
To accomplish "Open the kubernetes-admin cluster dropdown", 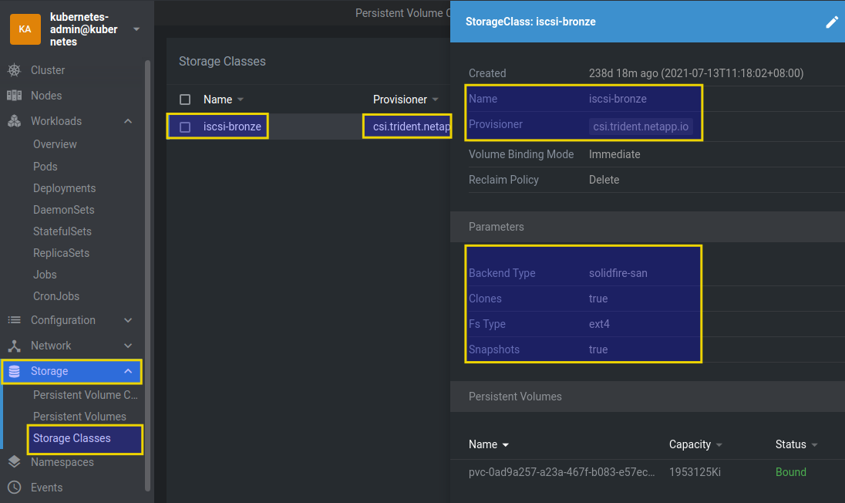I will [136, 29].
